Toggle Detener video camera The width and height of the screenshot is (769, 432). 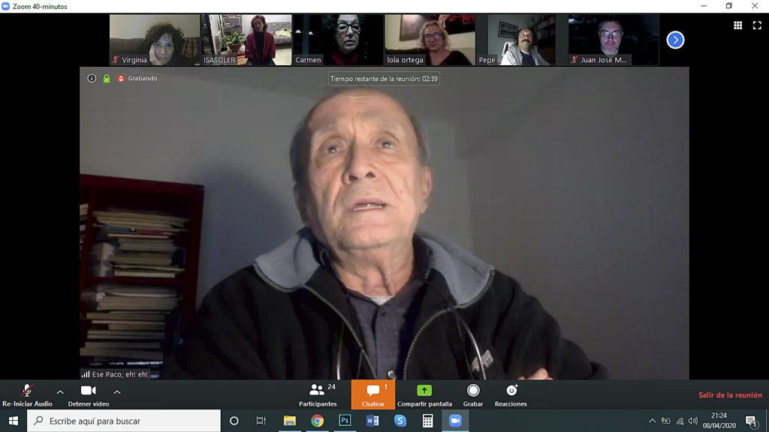point(89,394)
